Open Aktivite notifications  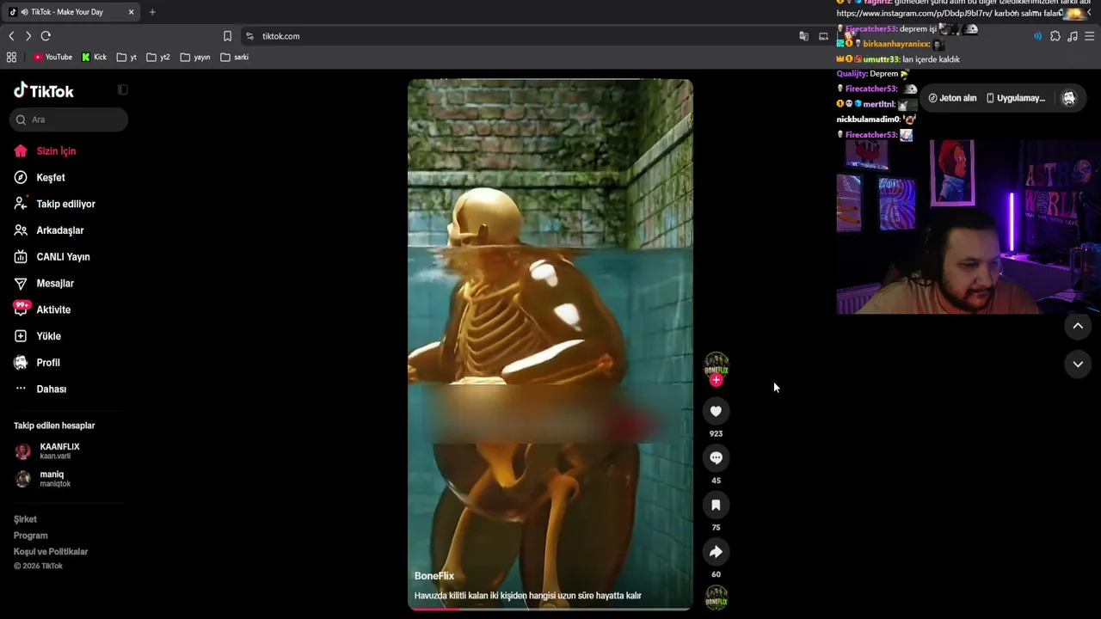[53, 309]
